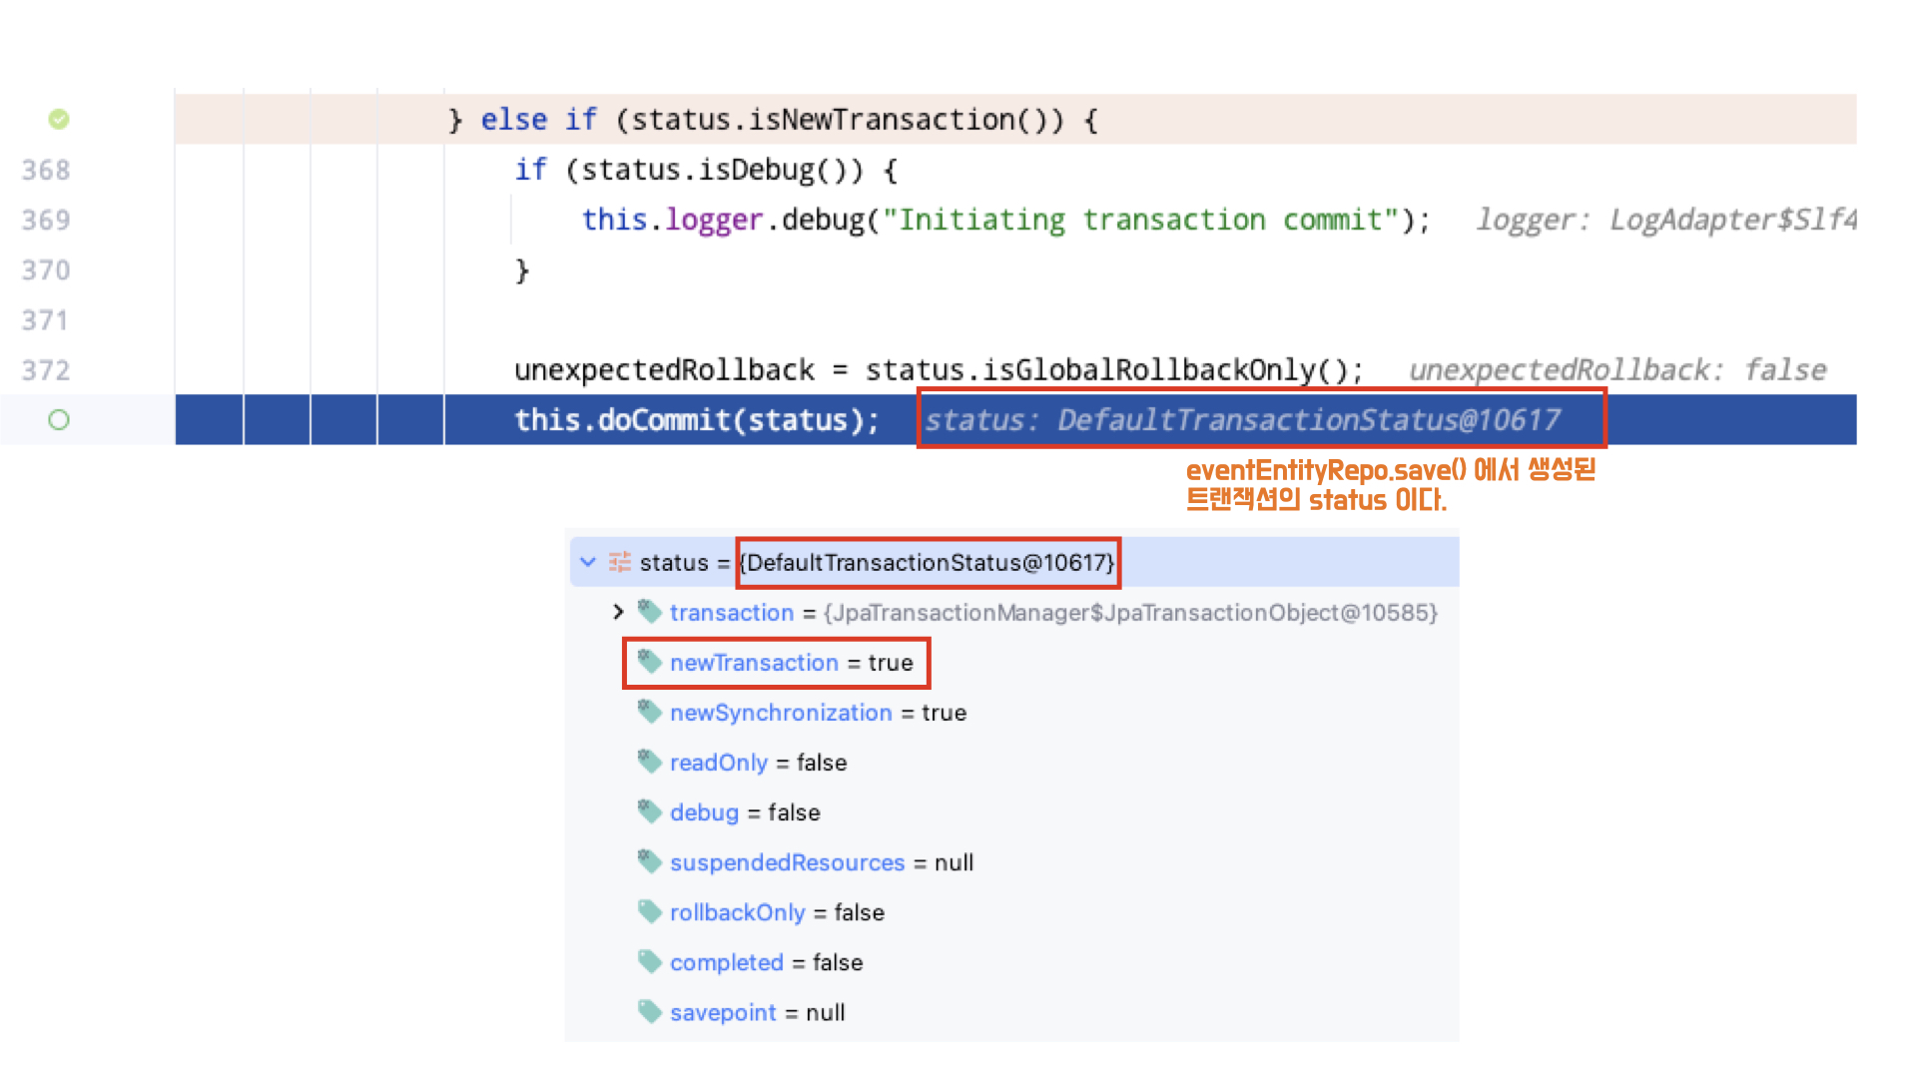The width and height of the screenshot is (1917, 1078).
Task: Click the inline status hint on doCommit line
Action: (1241, 420)
